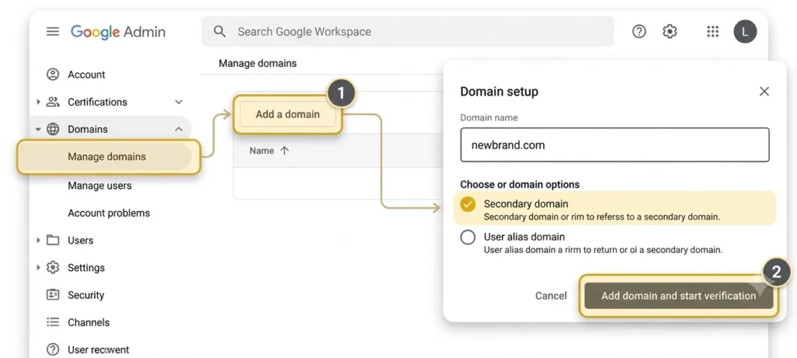The width and height of the screenshot is (797, 358).
Task: Click the search magnifier icon
Action: (219, 32)
